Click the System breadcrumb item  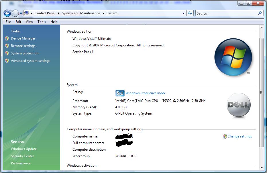(112, 13)
